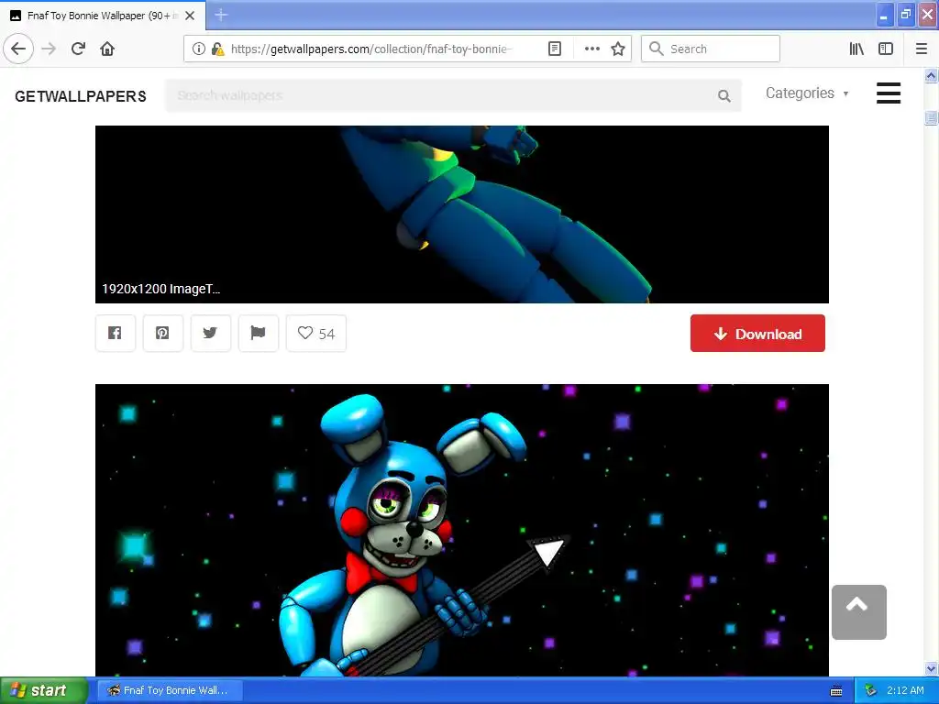The height and width of the screenshot is (704, 939).
Task: Open the site hamburger menu
Action: (x=888, y=93)
